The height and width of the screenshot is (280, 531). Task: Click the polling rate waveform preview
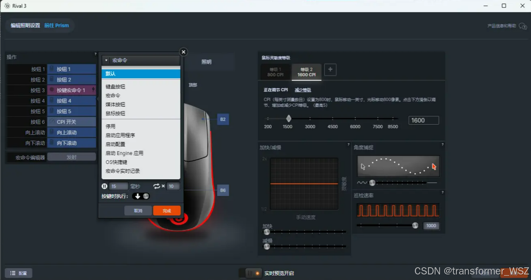(398, 210)
